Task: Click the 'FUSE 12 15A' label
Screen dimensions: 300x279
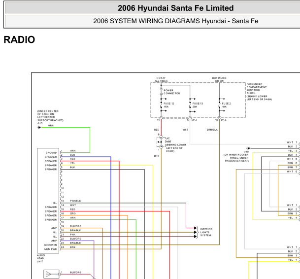Action: tap(169, 105)
